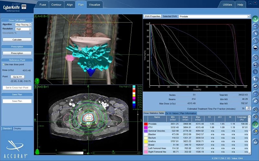Click the bottle-shaped icon in right toolbar
The image size is (259, 161).
tap(255, 93)
